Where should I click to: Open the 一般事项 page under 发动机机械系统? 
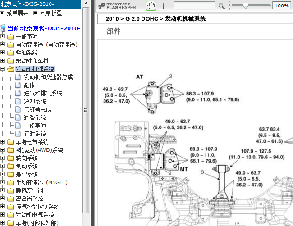[35, 126]
